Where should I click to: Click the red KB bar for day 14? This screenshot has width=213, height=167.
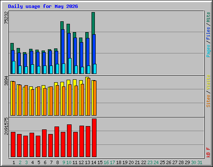point(94,138)
